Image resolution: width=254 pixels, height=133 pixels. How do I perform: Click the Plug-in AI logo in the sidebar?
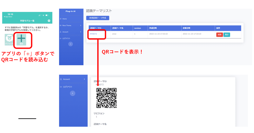[x=70, y=11]
